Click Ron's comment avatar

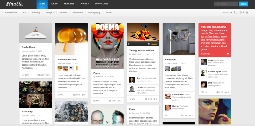[x=132, y=80]
